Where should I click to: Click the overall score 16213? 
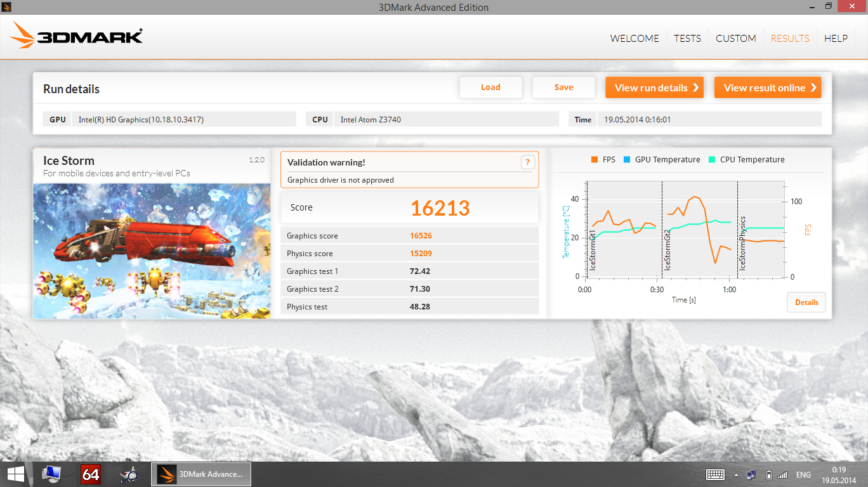click(x=440, y=208)
